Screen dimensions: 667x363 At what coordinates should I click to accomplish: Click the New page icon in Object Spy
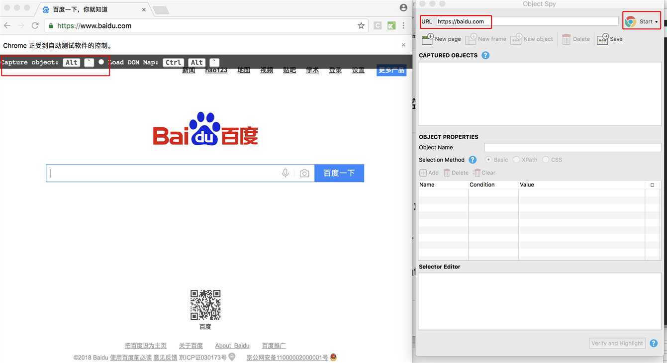427,38
